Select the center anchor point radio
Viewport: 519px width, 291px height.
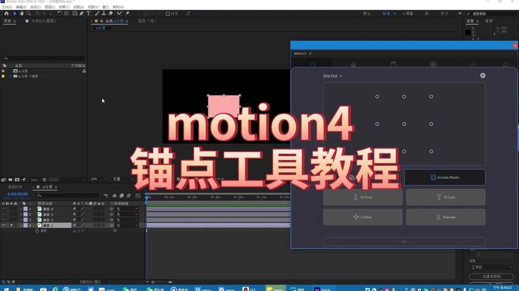point(404,124)
